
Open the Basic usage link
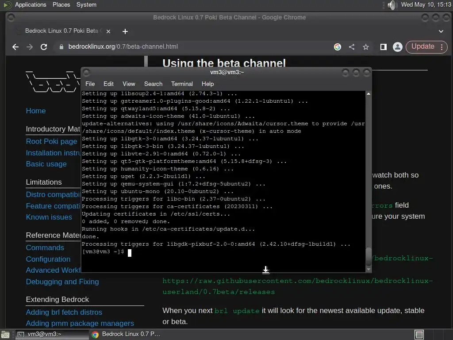46,164
